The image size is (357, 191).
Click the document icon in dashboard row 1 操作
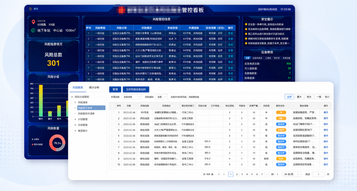(x=229, y=33)
